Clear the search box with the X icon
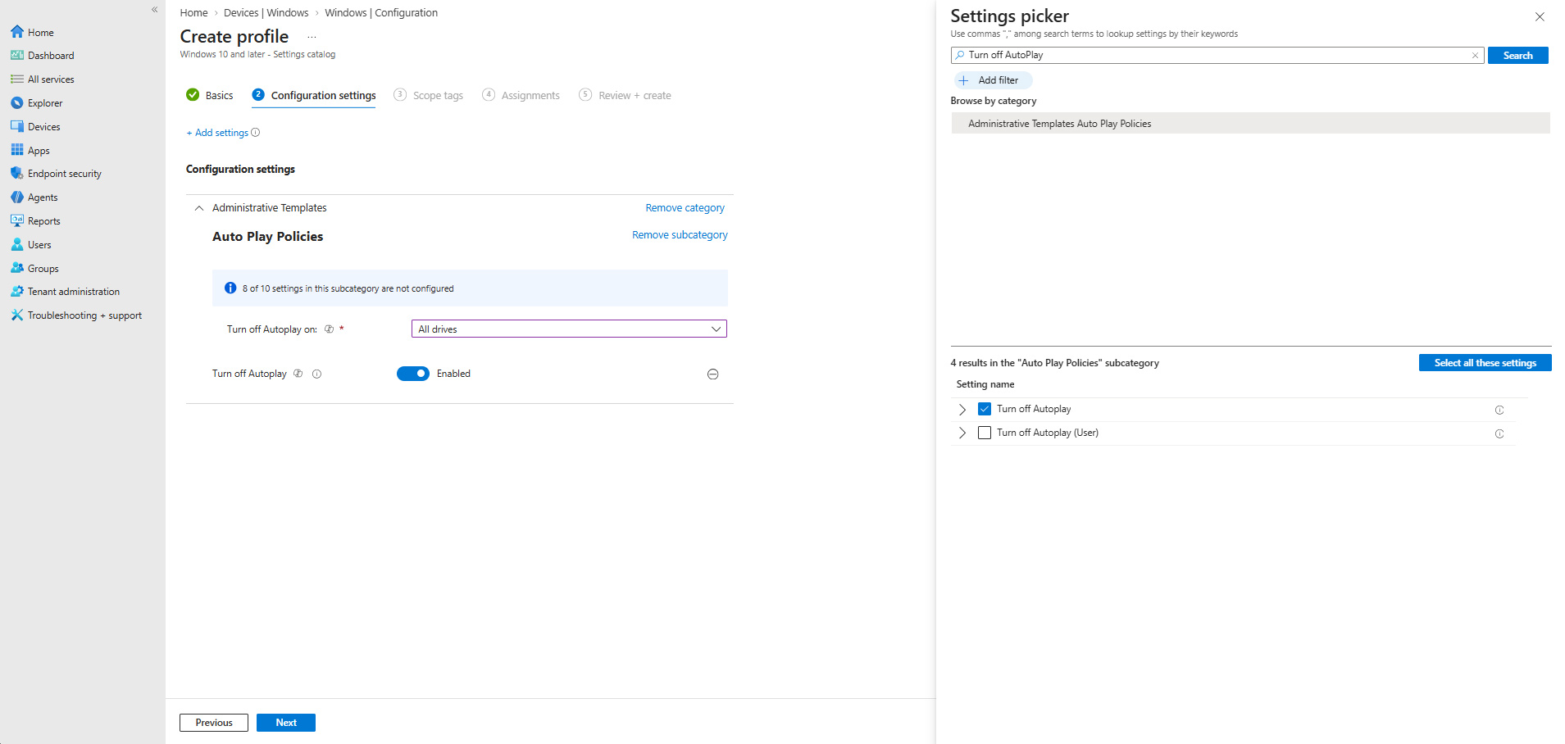The height and width of the screenshot is (744, 1565). pyautogui.click(x=1475, y=56)
